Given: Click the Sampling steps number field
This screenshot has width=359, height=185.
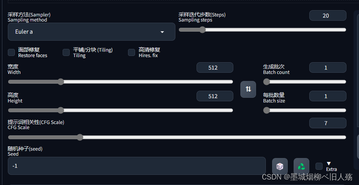Looking at the screenshot, I should click(328, 16).
